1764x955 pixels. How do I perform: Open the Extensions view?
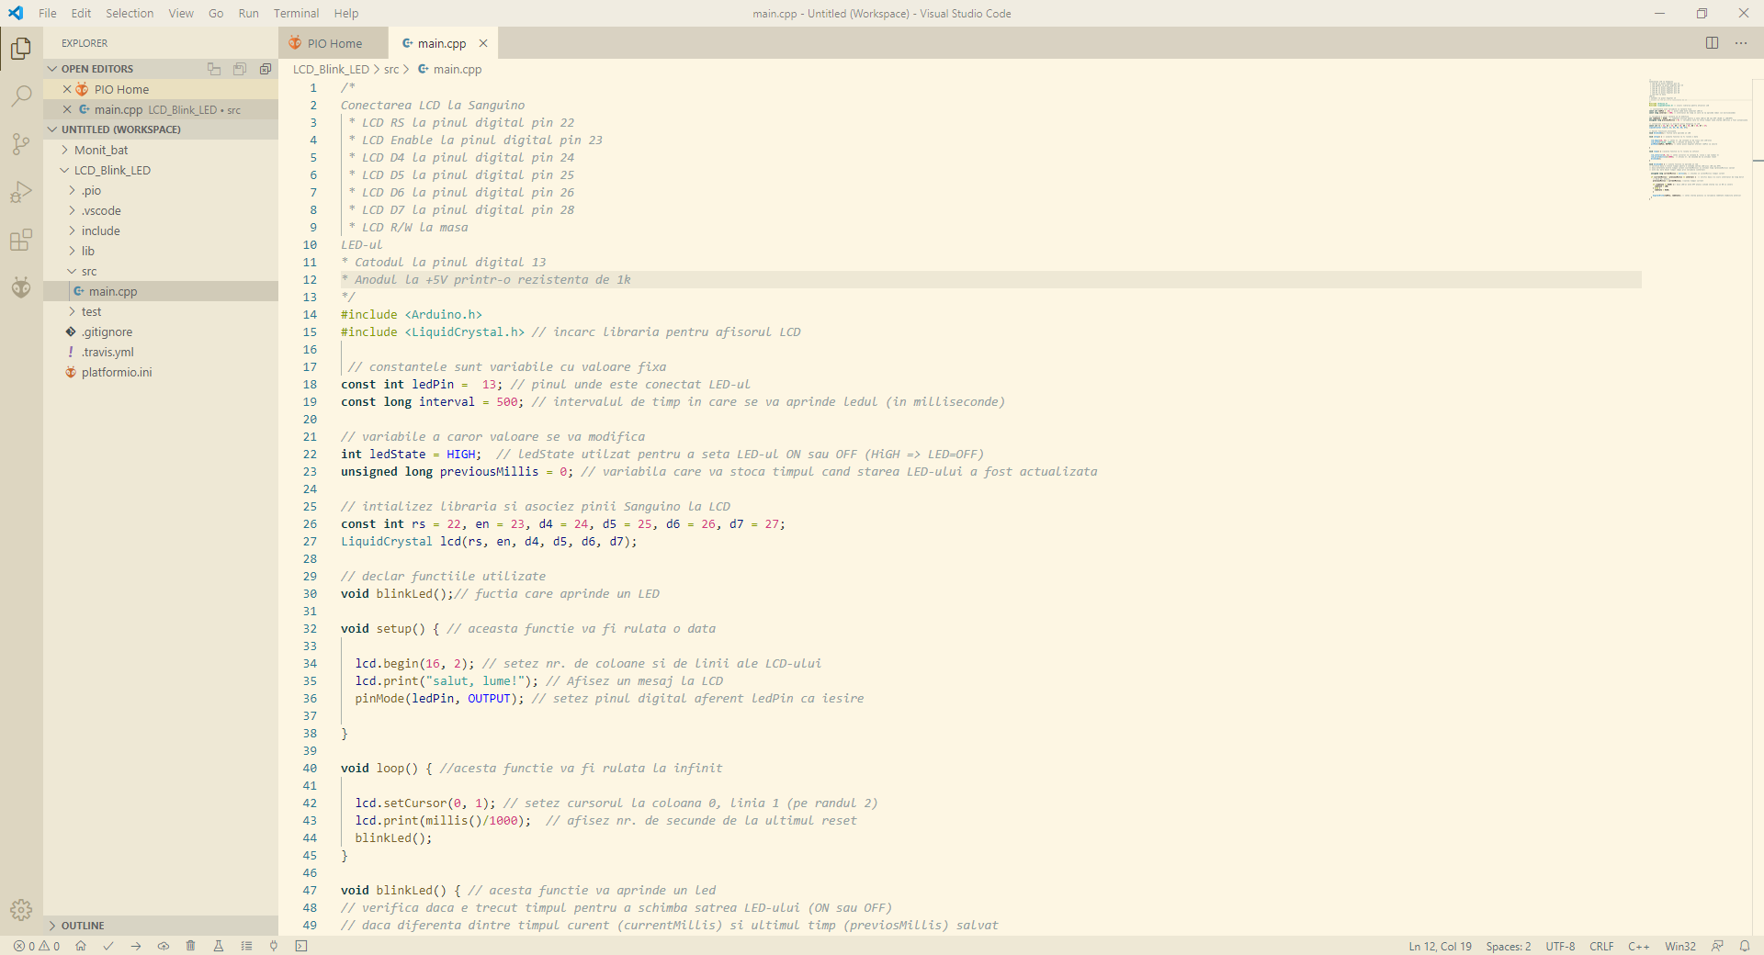(x=21, y=241)
